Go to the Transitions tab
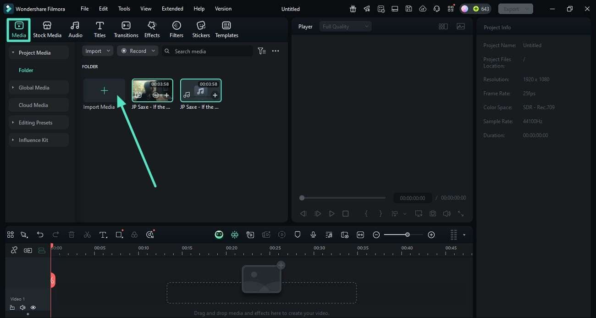 (126, 30)
